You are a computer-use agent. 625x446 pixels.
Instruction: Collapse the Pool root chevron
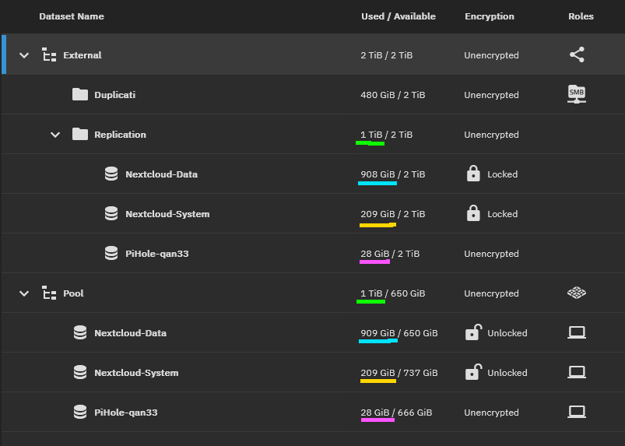click(24, 293)
